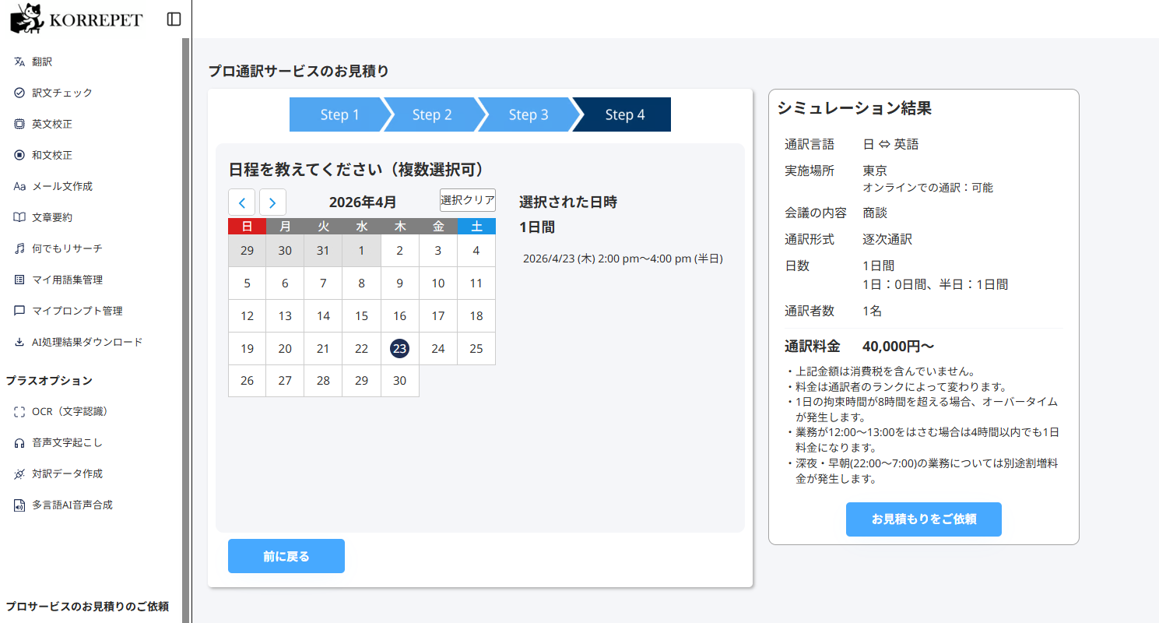Click the selected time 2026/4/23 entry
Viewport: 1159px width, 623px height.
coord(623,259)
